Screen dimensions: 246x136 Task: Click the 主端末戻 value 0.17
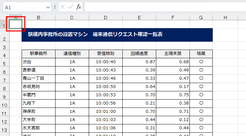pyautogui.click(x=173, y=87)
